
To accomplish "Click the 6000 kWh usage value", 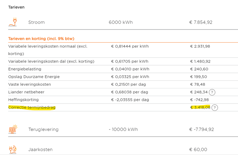I will [x=121, y=22].
